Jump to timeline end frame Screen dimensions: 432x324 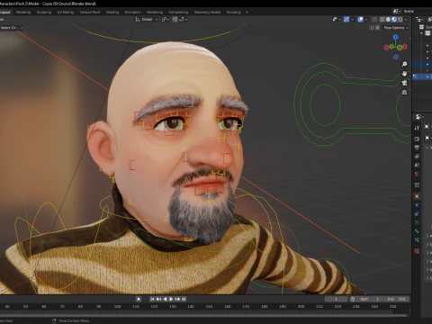coord(184,299)
